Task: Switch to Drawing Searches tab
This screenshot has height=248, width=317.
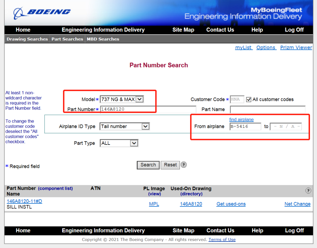Action: click(27, 39)
